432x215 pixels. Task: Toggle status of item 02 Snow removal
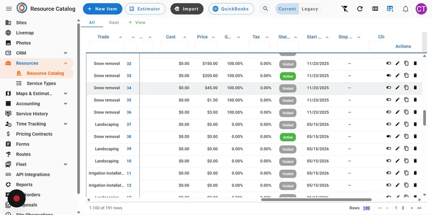tap(388, 63)
